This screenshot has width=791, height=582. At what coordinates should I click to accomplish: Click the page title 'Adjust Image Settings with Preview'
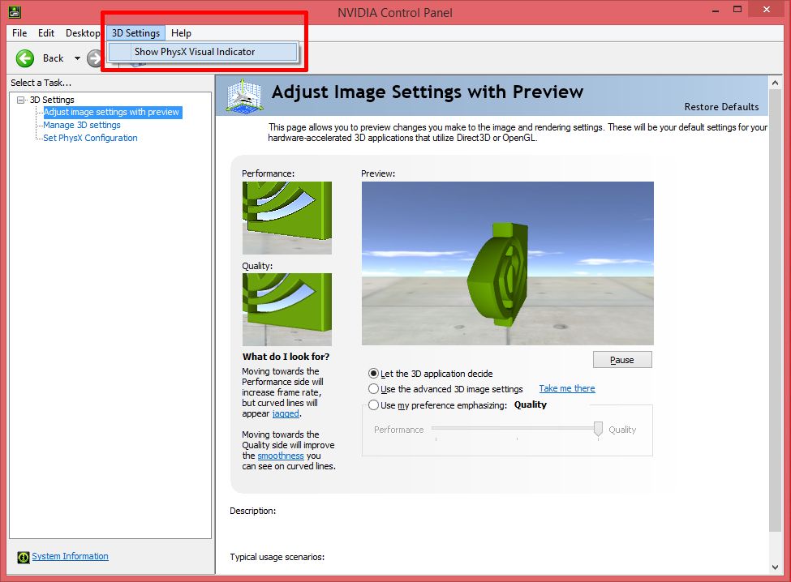pyautogui.click(x=428, y=92)
